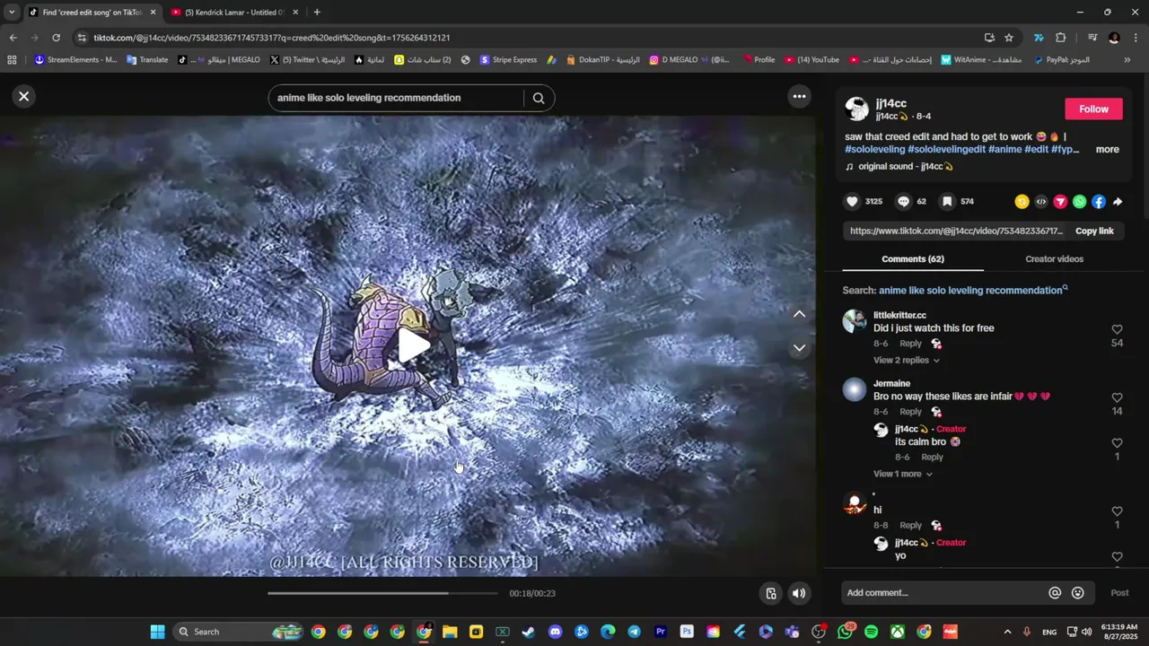Like the video with heart icon
The image size is (1149, 646).
click(x=853, y=202)
